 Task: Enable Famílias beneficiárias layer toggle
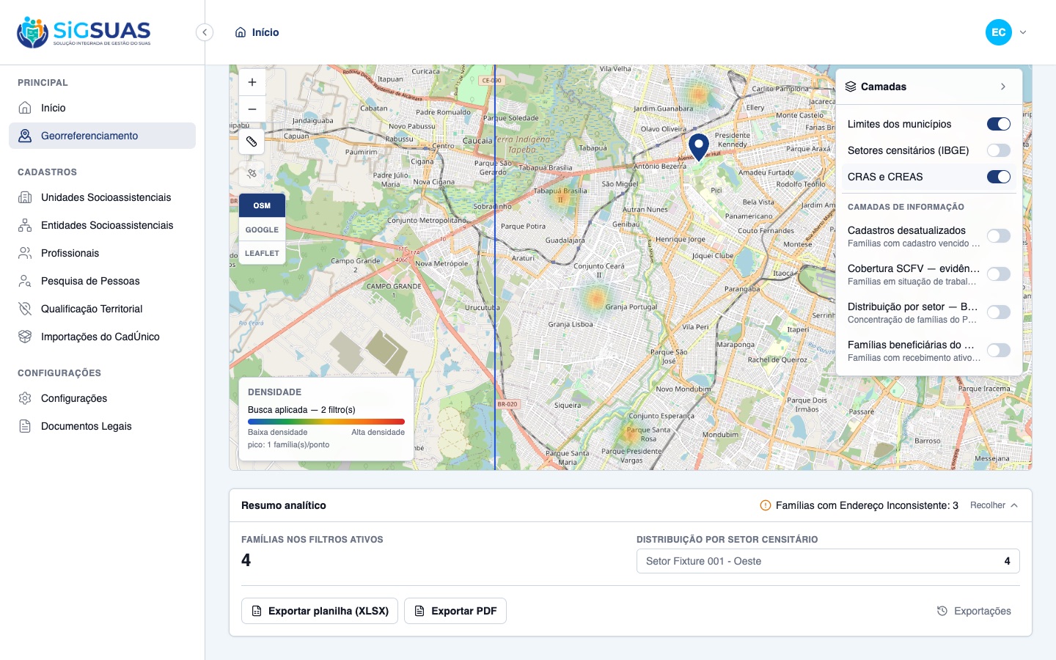point(999,350)
